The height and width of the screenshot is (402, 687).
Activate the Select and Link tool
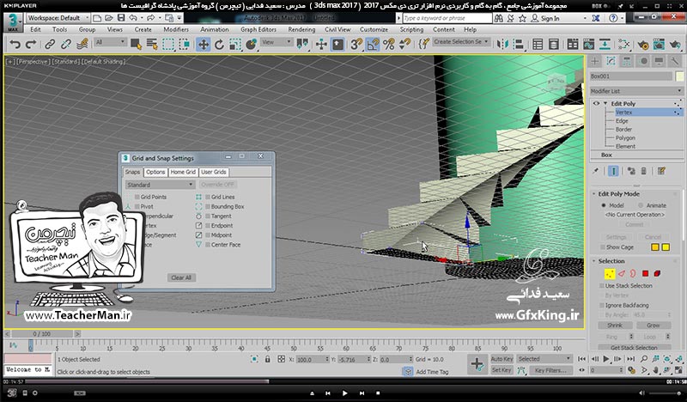pos(50,45)
